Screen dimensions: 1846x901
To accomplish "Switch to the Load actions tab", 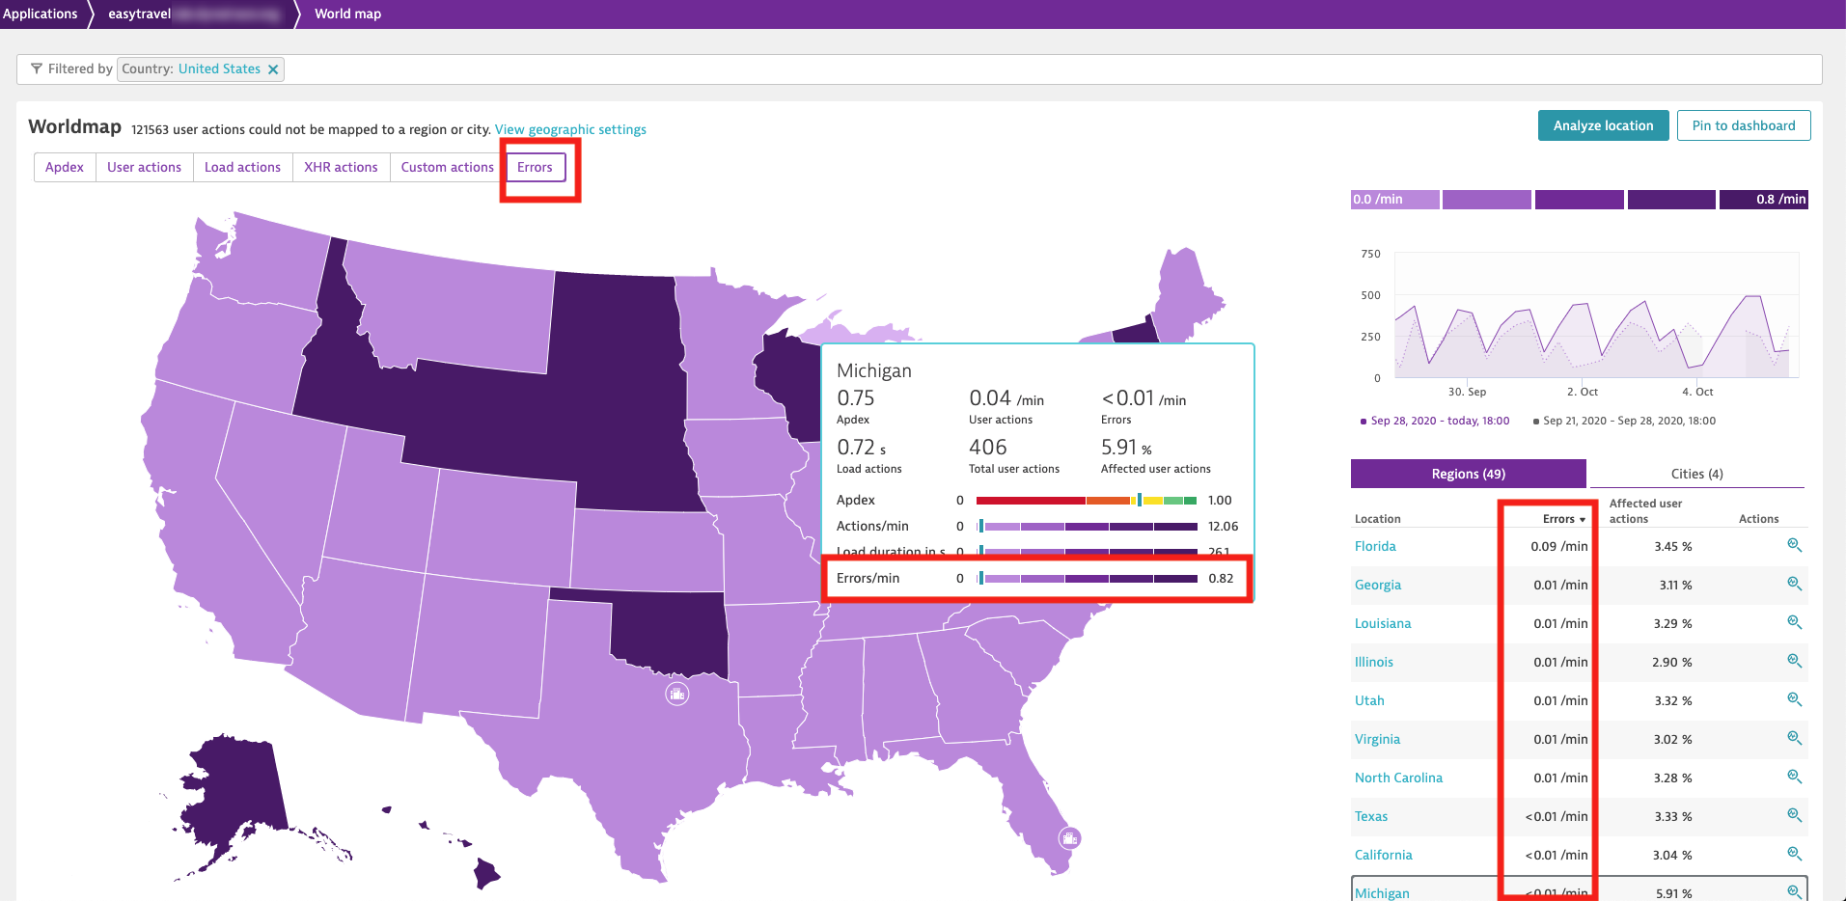I will pos(242,167).
